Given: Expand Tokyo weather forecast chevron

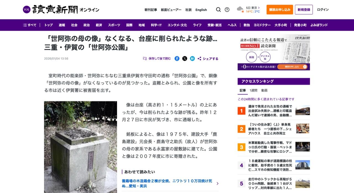Looking at the screenshot, I should point(259,8).
